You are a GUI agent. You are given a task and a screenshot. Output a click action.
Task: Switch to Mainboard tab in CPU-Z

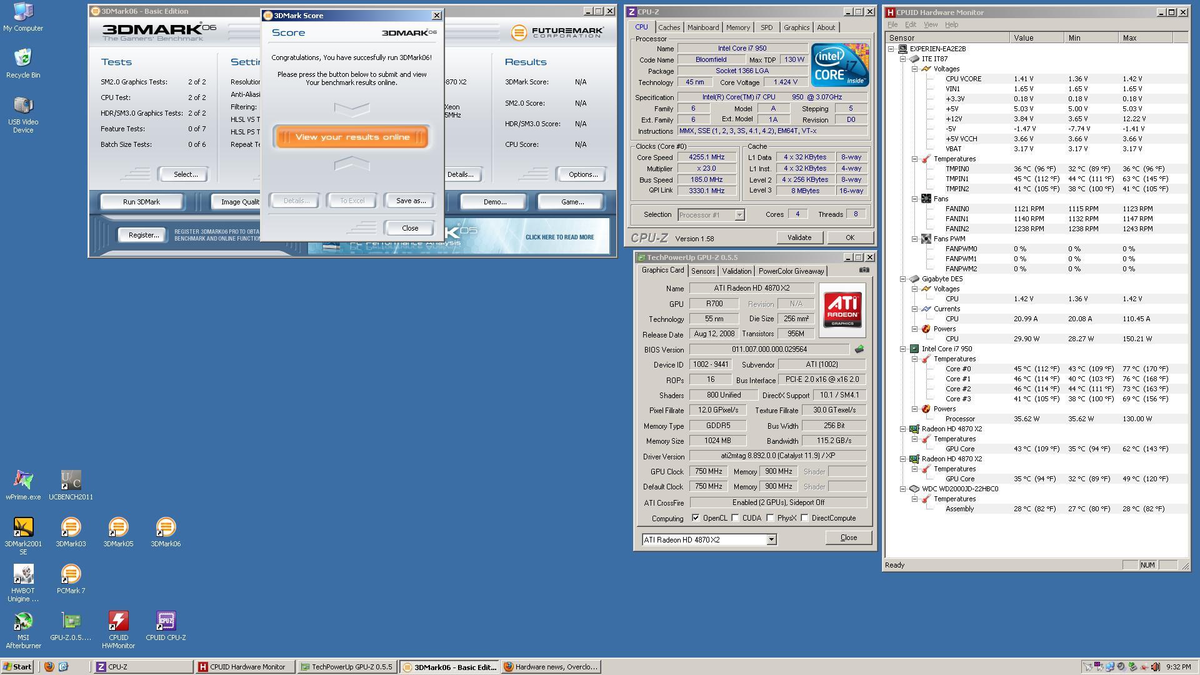coord(703,27)
